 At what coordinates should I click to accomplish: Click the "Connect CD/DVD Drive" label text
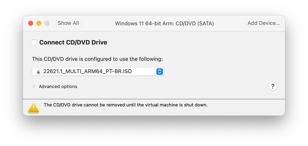coord(73,42)
